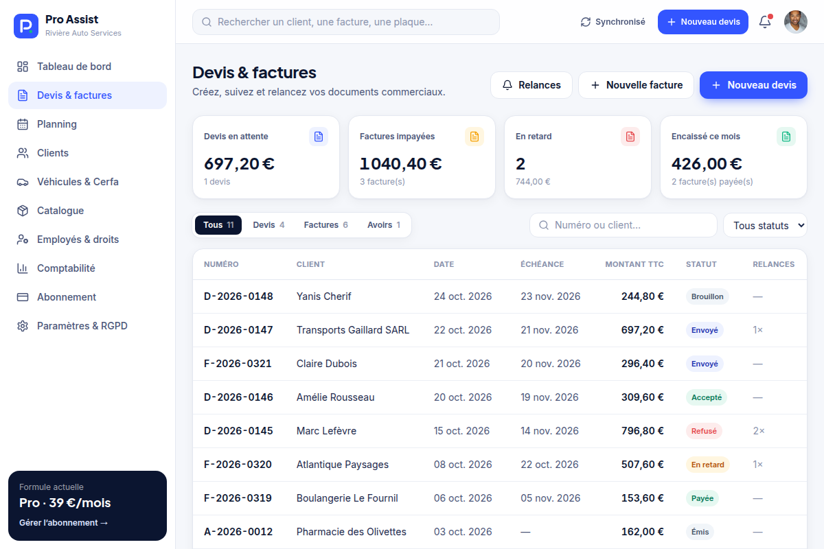
Task: Click Gérer l'abonnement link
Action: coord(64,523)
